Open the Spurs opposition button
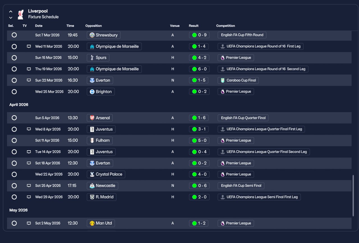Screen dimensions: 359x243 tap(98, 58)
